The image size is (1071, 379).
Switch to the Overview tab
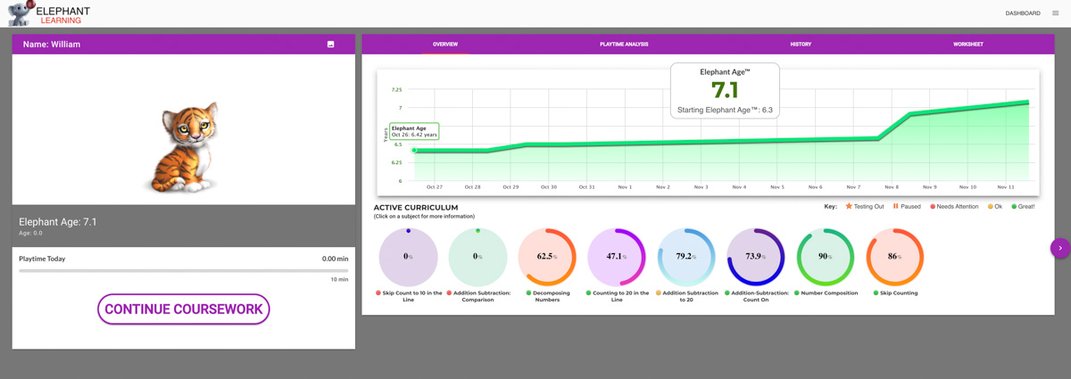[x=445, y=44]
